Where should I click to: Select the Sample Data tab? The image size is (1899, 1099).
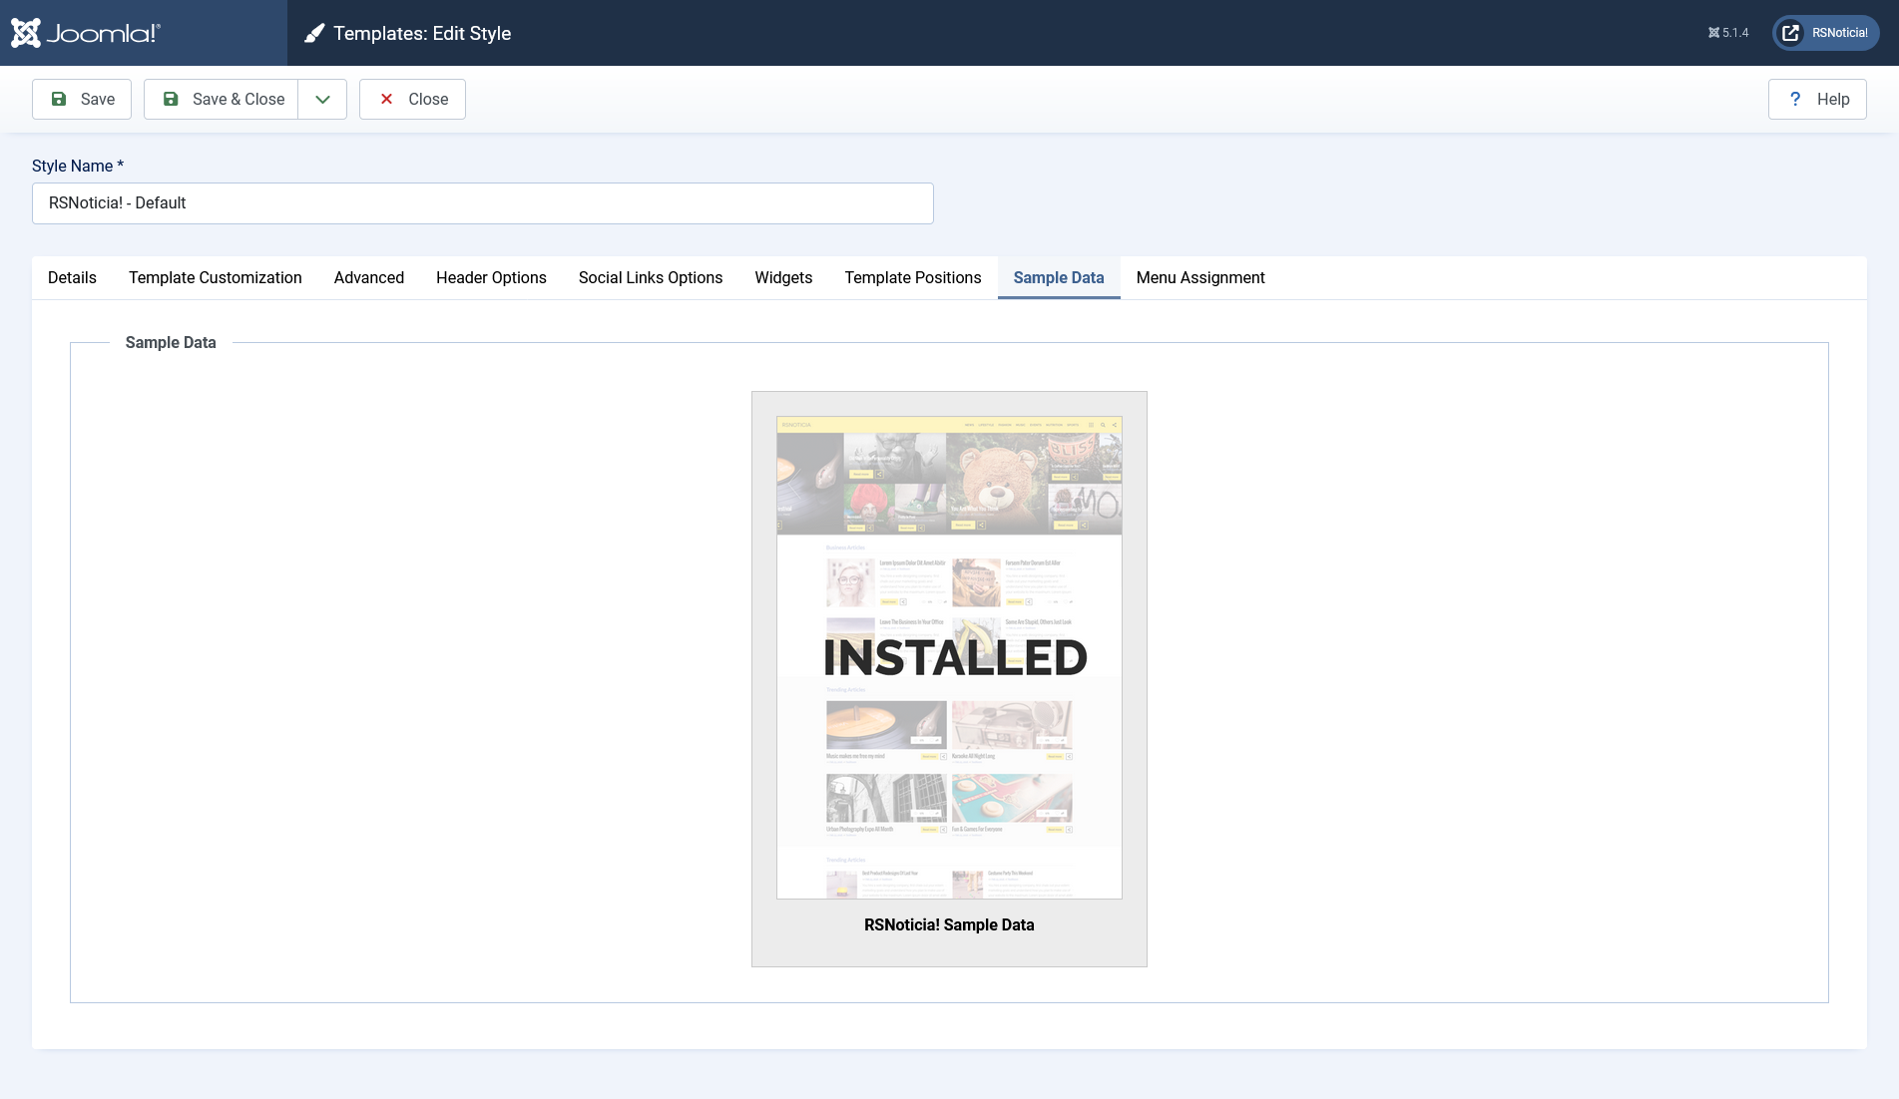tap(1059, 278)
